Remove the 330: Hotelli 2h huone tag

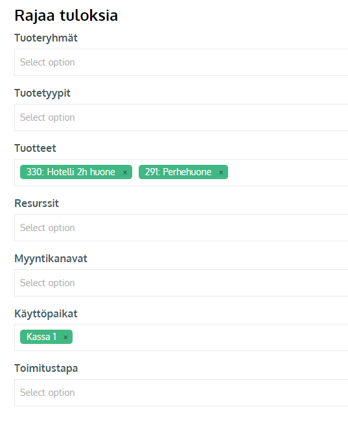pyautogui.click(x=125, y=173)
